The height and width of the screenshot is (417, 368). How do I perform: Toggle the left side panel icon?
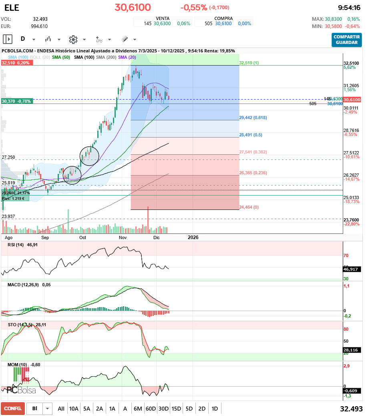[8, 39]
